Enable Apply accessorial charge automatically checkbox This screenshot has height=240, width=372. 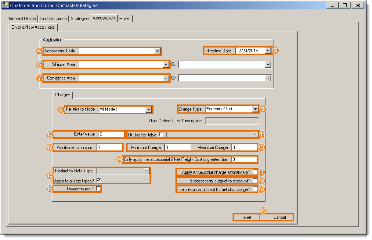(x=255, y=172)
